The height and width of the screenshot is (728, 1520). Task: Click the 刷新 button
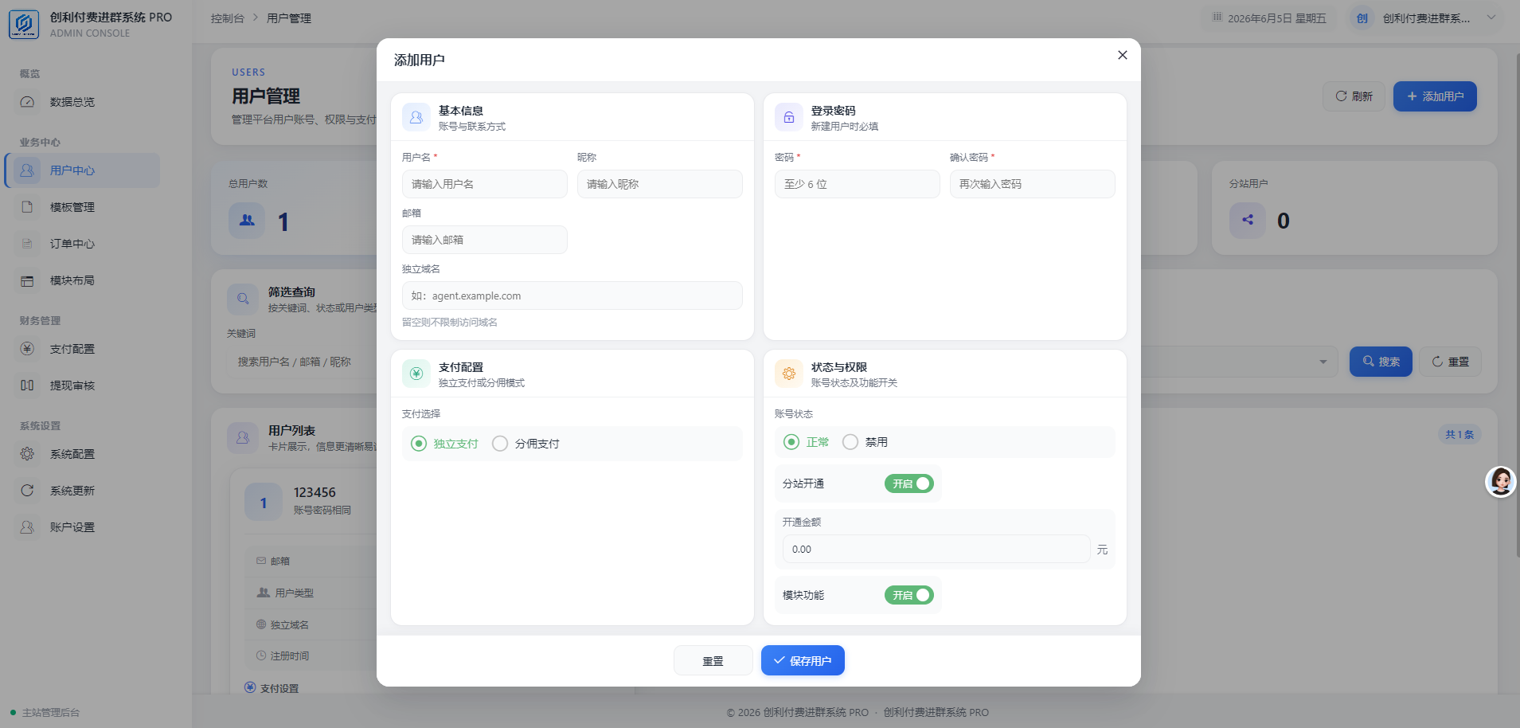click(x=1354, y=96)
